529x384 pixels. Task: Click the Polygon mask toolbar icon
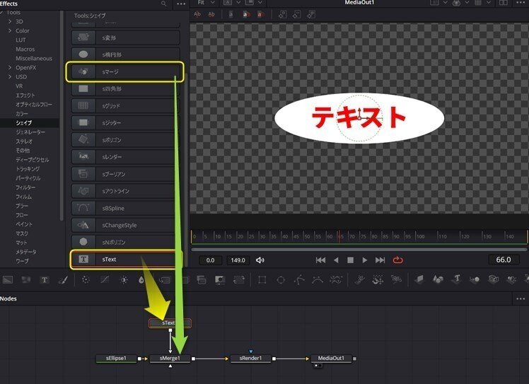299,280
